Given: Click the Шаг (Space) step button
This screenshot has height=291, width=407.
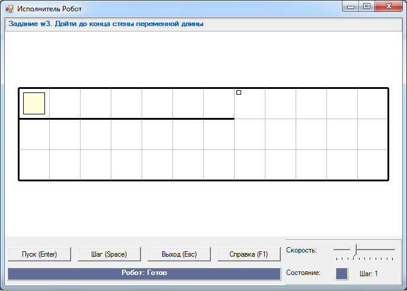Looking at the screenshot, I should [108, 254].
